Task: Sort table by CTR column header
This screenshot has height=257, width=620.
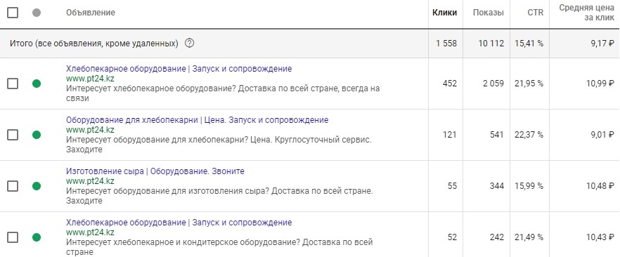Action: coord(536,13)
